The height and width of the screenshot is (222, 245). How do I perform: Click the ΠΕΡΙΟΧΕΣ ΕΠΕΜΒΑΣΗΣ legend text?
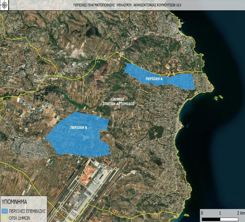click(27, 211)
